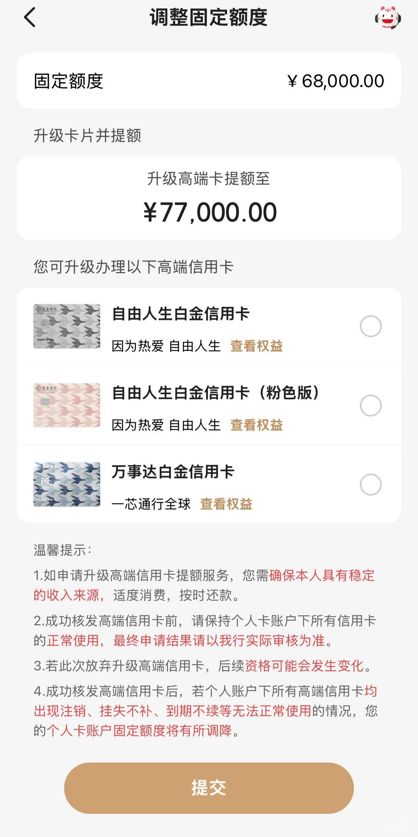
Task: Open the customer service mascot icon
Action: (x=388, y=18)
